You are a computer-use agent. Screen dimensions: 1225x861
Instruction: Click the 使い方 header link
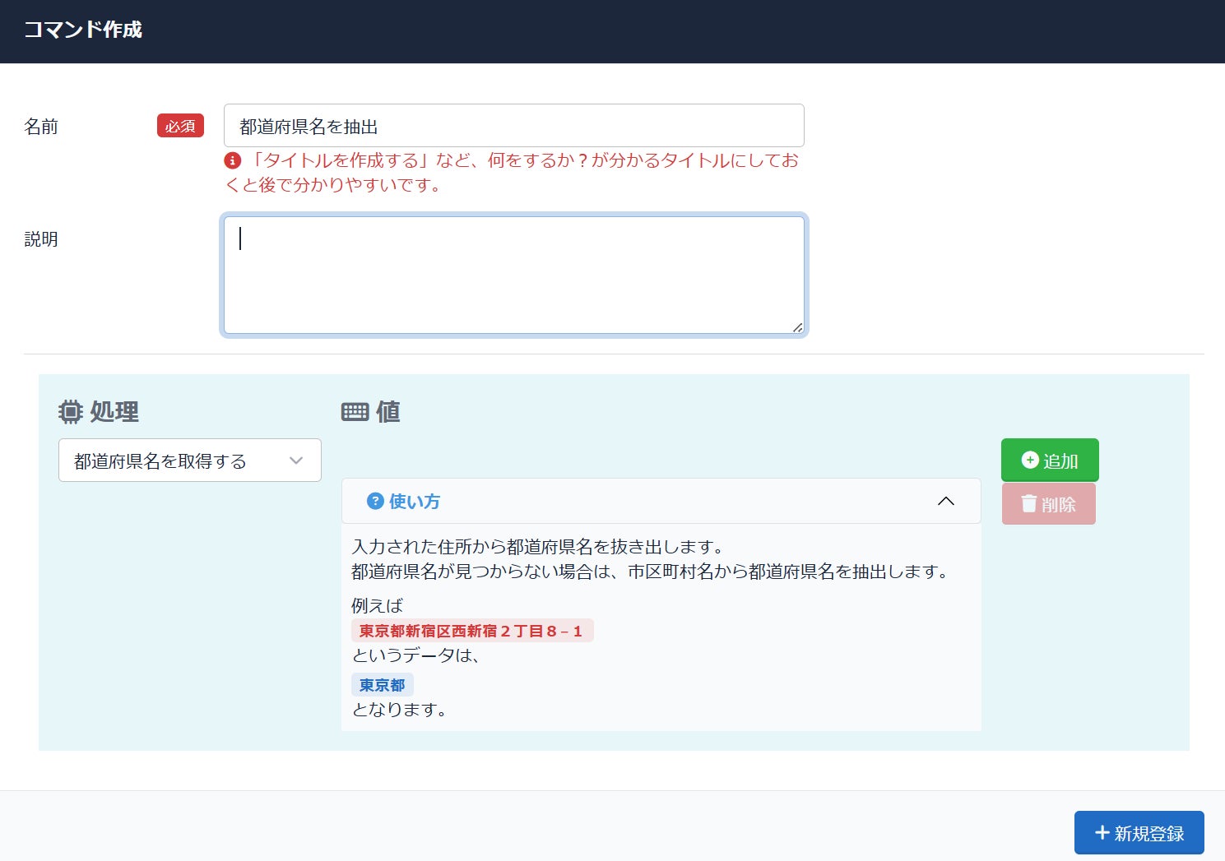(x=403, y=501)
